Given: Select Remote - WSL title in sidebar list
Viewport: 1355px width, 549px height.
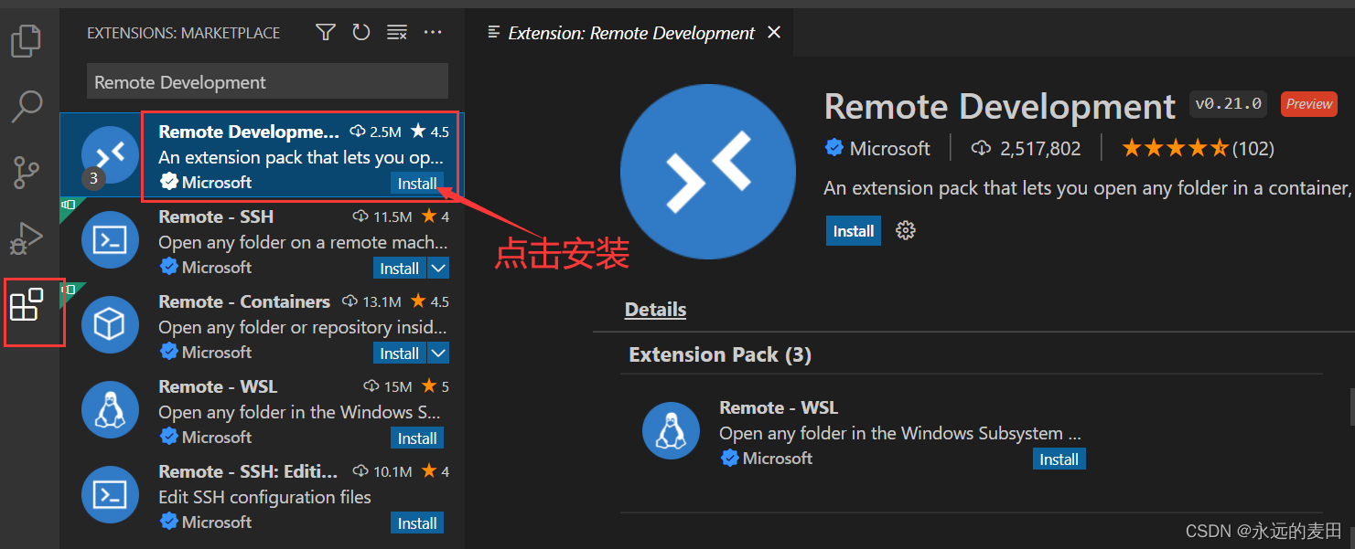Looking at the screenshot, I should tap(218, 386).
